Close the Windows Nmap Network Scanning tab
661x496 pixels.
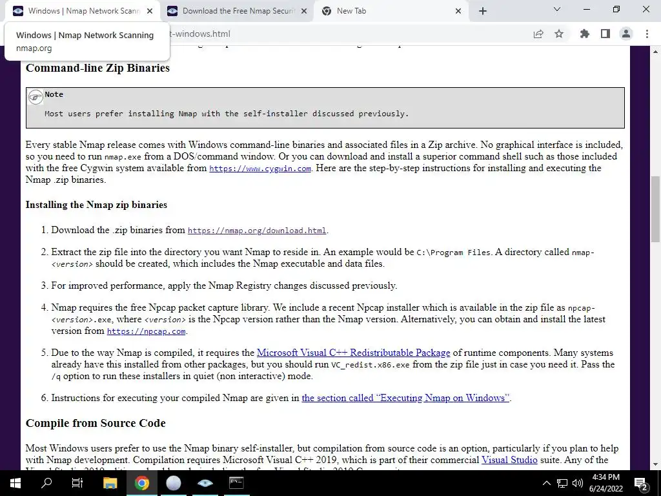[150, 12]
